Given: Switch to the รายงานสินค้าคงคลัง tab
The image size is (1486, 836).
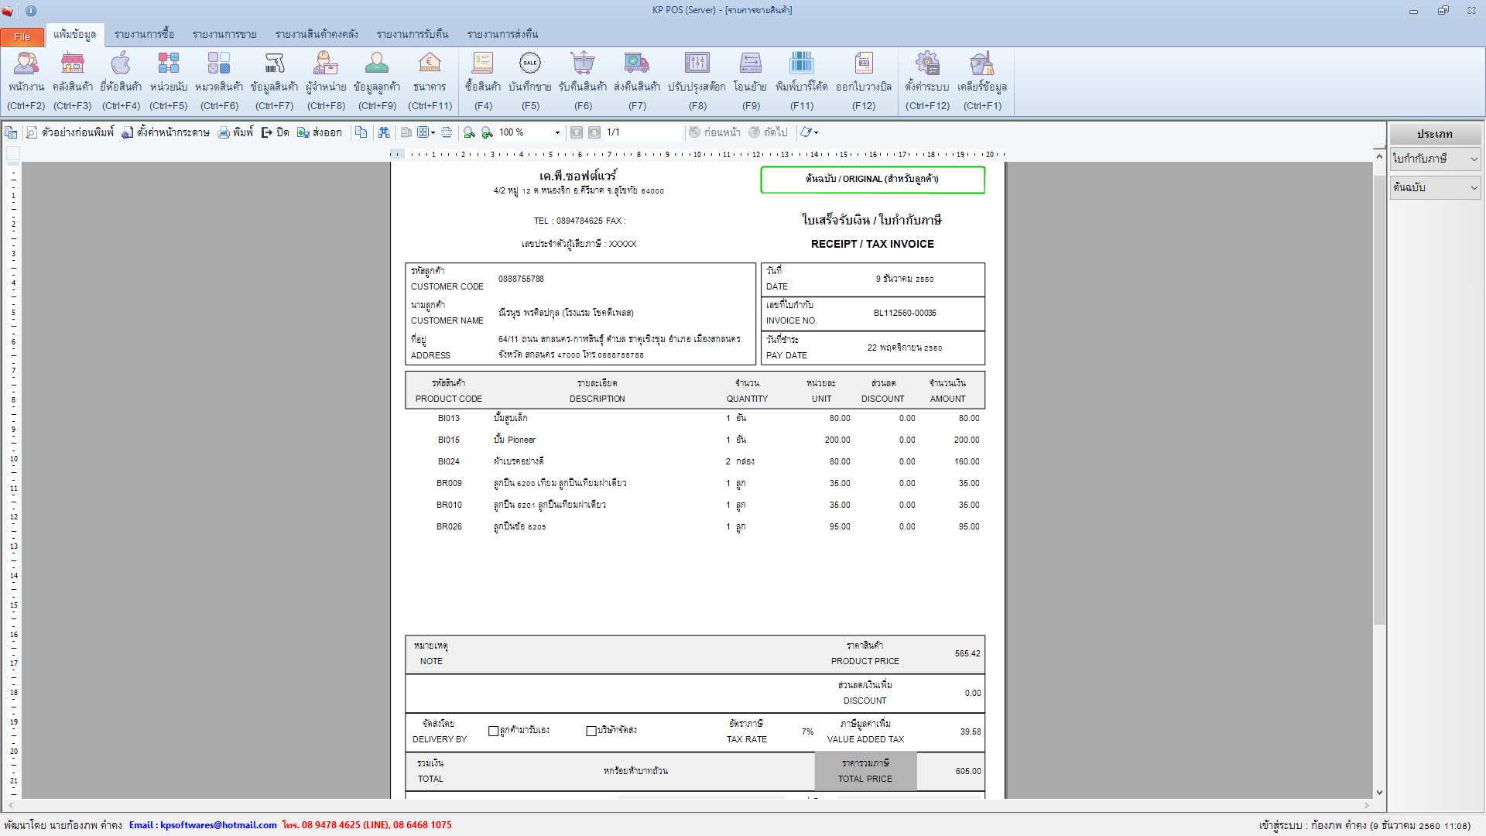Looking at the screenshot, I should click(317, 34).
